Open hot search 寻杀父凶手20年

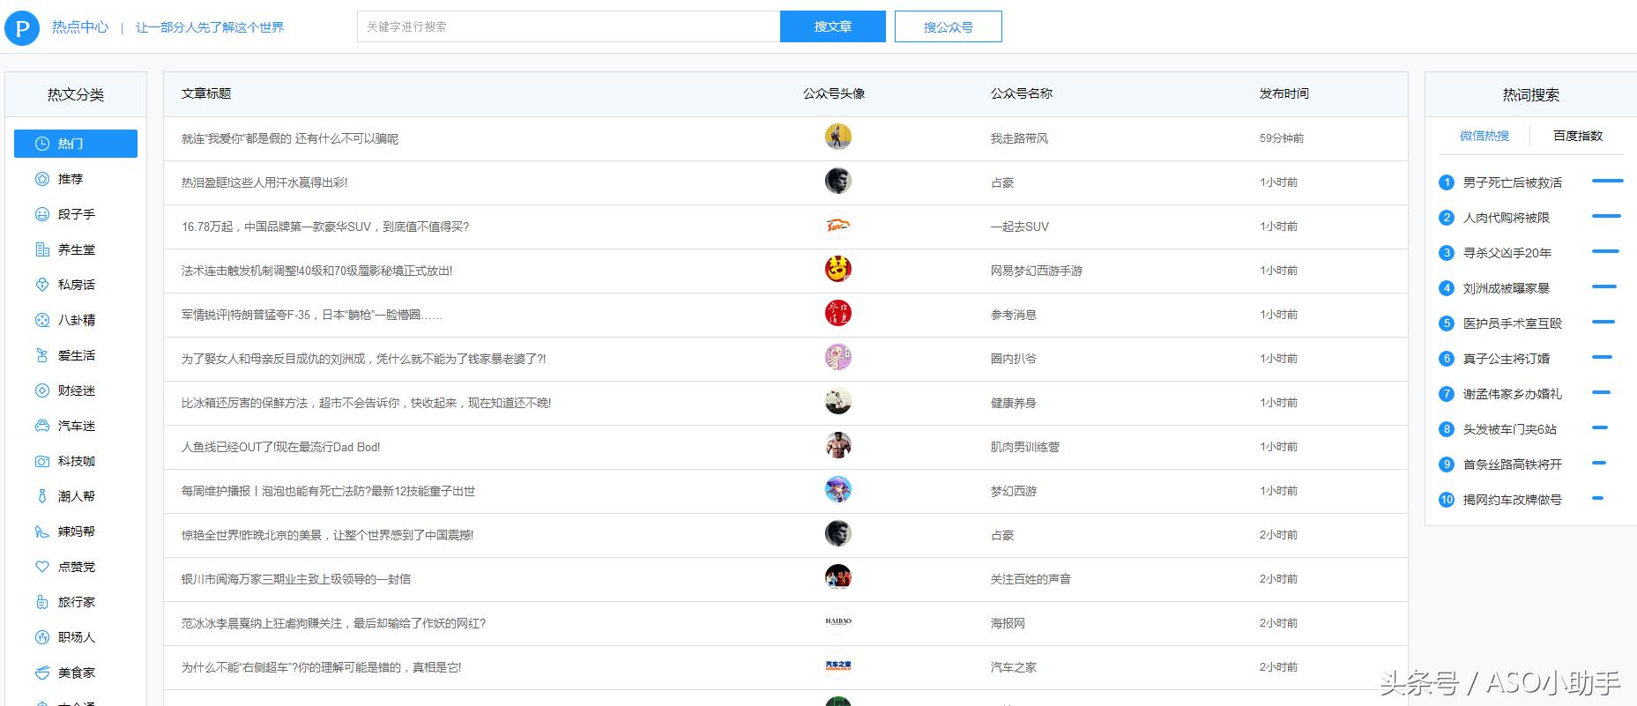(x=1507, y=253)
